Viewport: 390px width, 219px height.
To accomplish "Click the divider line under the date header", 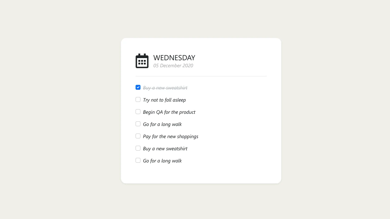I will (x=201, y=76).
